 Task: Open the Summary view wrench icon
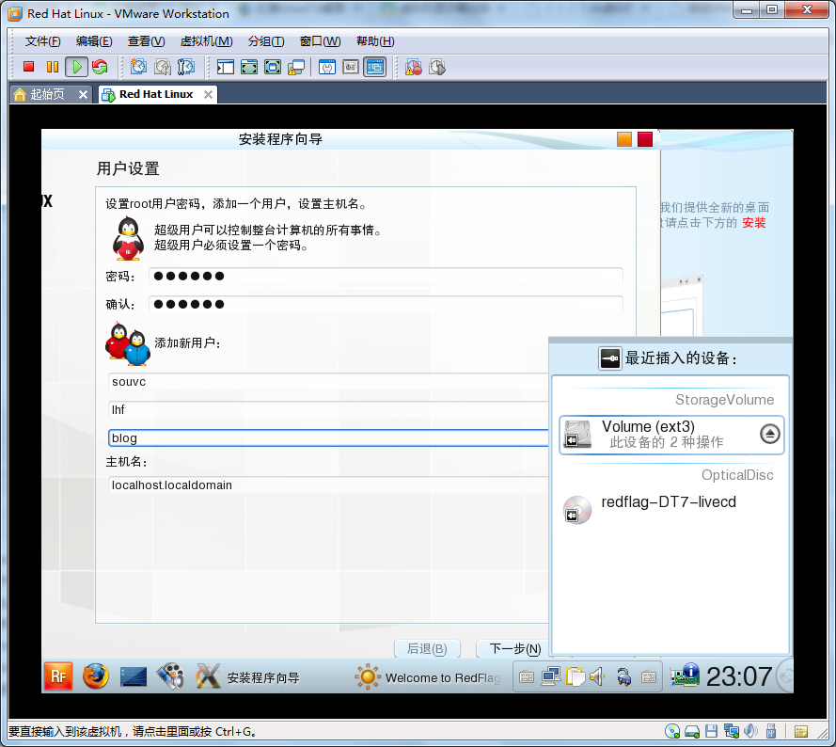(327, 67)
